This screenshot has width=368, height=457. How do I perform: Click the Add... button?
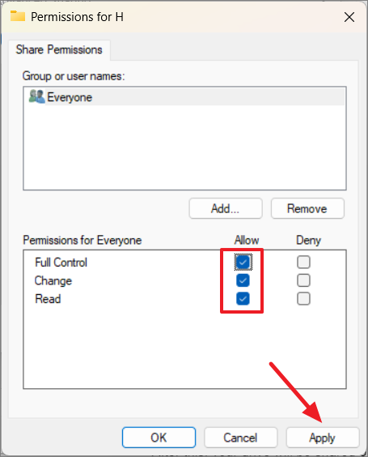226,208
